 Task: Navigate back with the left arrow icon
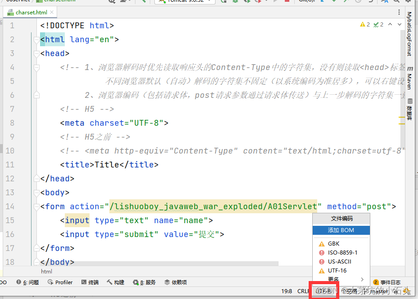144,2
